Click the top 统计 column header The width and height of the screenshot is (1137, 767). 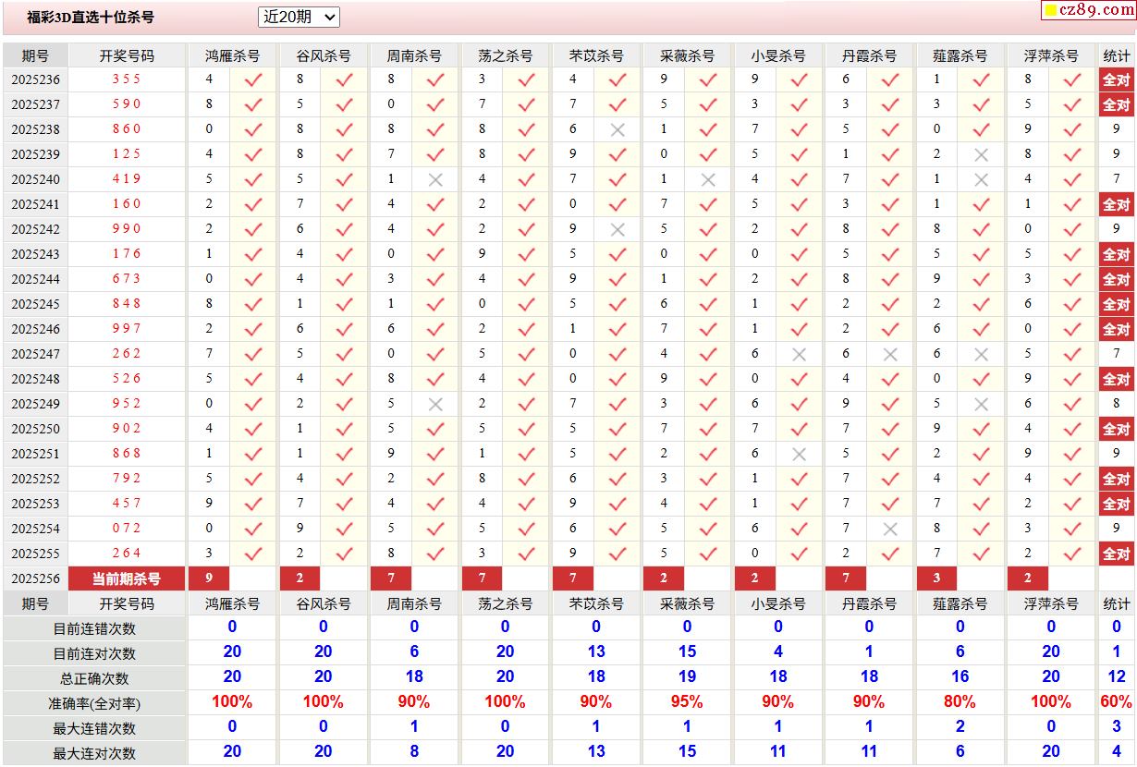tap(1117, 55)
